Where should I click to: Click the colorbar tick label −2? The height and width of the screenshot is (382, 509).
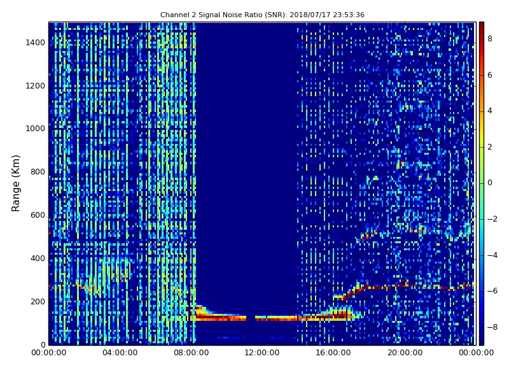(492, 219)
